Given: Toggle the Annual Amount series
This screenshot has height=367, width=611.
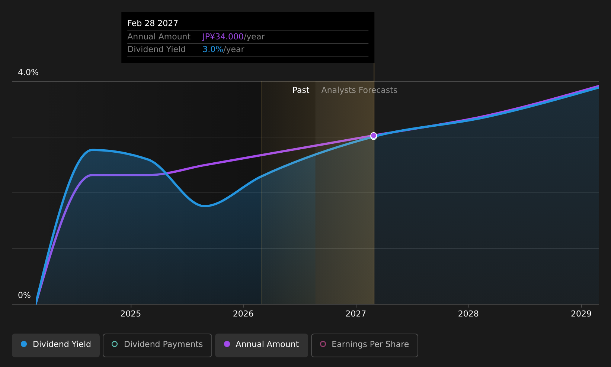Looking at the screenshot, I should click(261, 345).
